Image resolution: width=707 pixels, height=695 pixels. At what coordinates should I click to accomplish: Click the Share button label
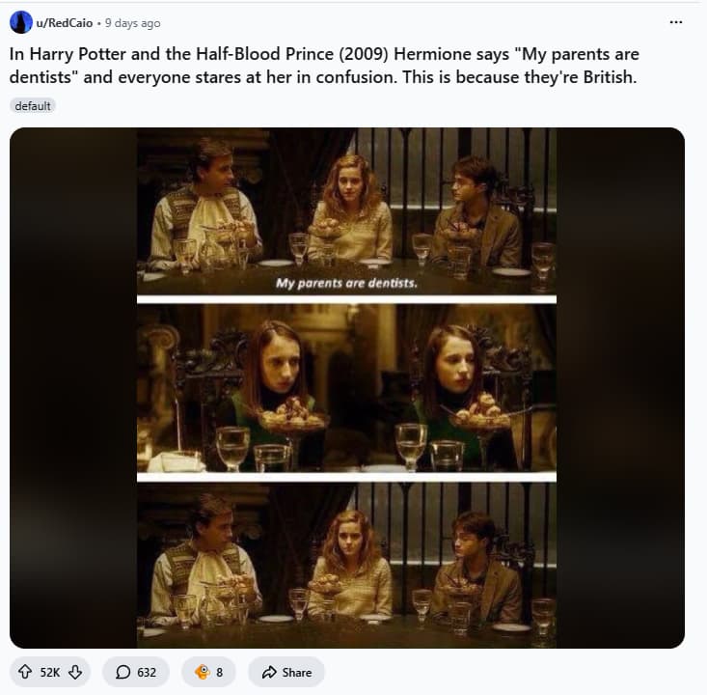[297, 672]
